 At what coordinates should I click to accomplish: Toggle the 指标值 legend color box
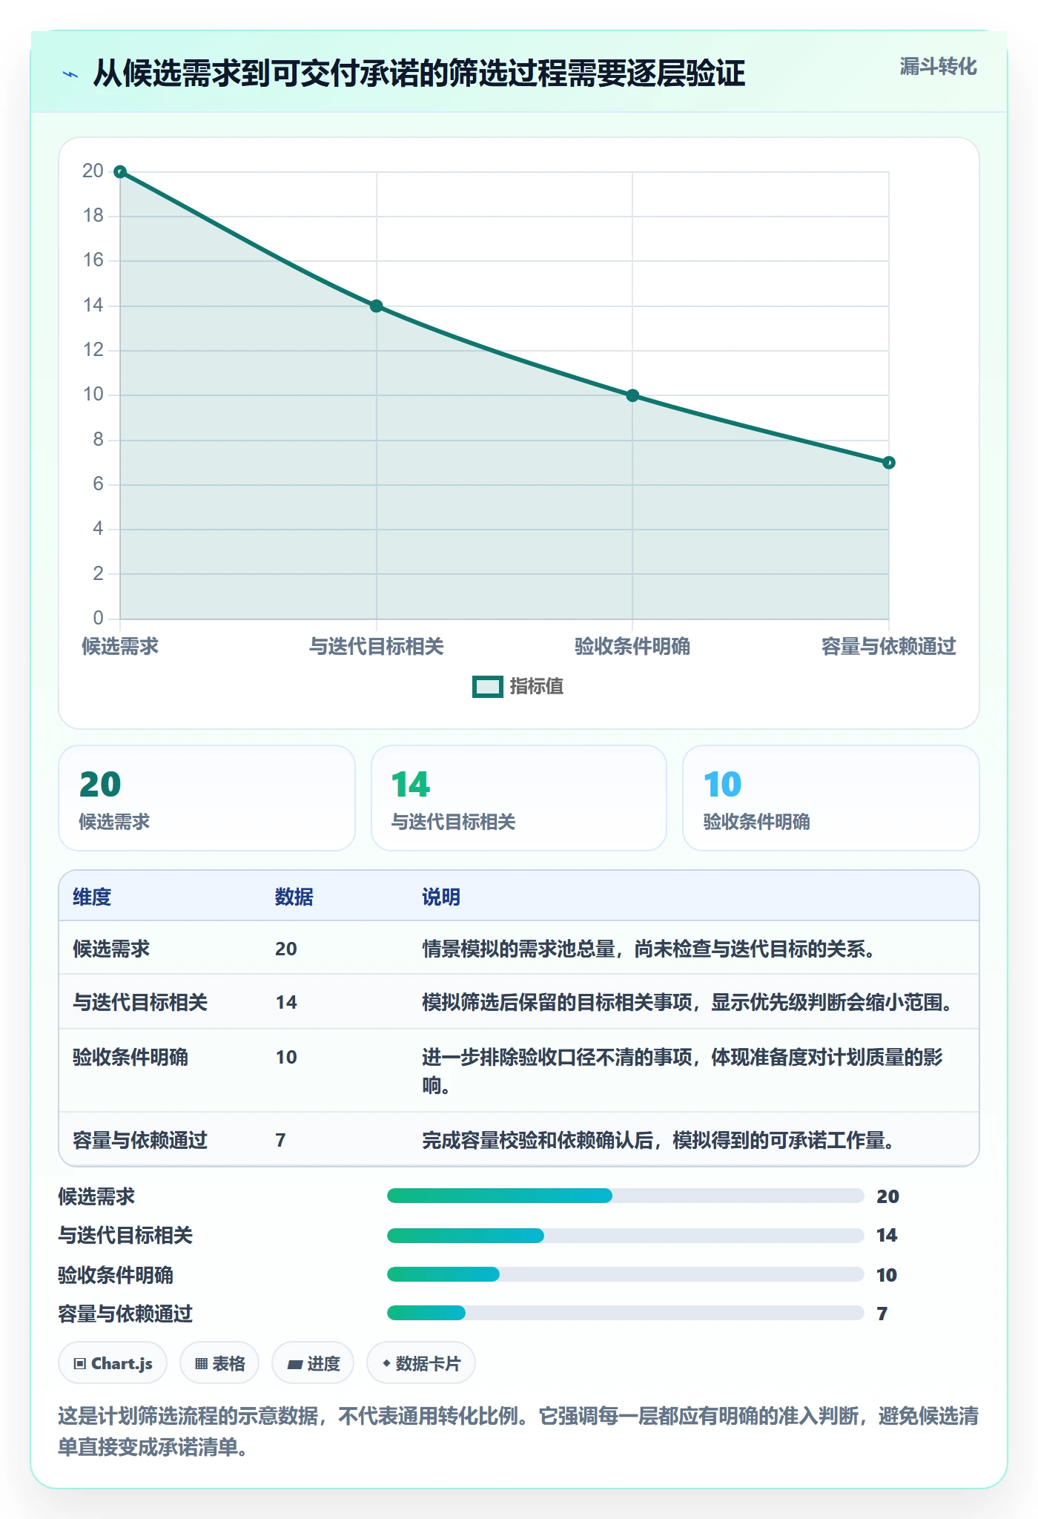point(488,687)
